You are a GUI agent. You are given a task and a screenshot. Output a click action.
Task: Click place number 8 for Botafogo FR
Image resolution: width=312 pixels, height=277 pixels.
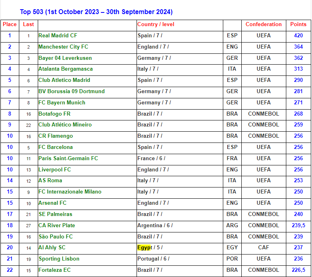(x=10, y=114)
